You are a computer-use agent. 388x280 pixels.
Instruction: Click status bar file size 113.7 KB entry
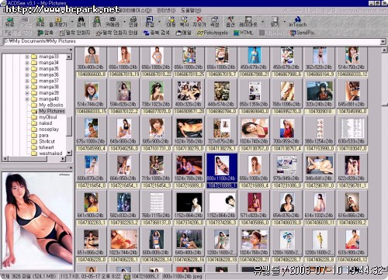pos(91,277)
